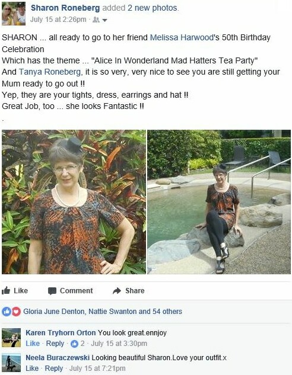Screen dimensions: 292x375
Task: Click the red heart reaction icon
Action: click(x=16, y=312)
